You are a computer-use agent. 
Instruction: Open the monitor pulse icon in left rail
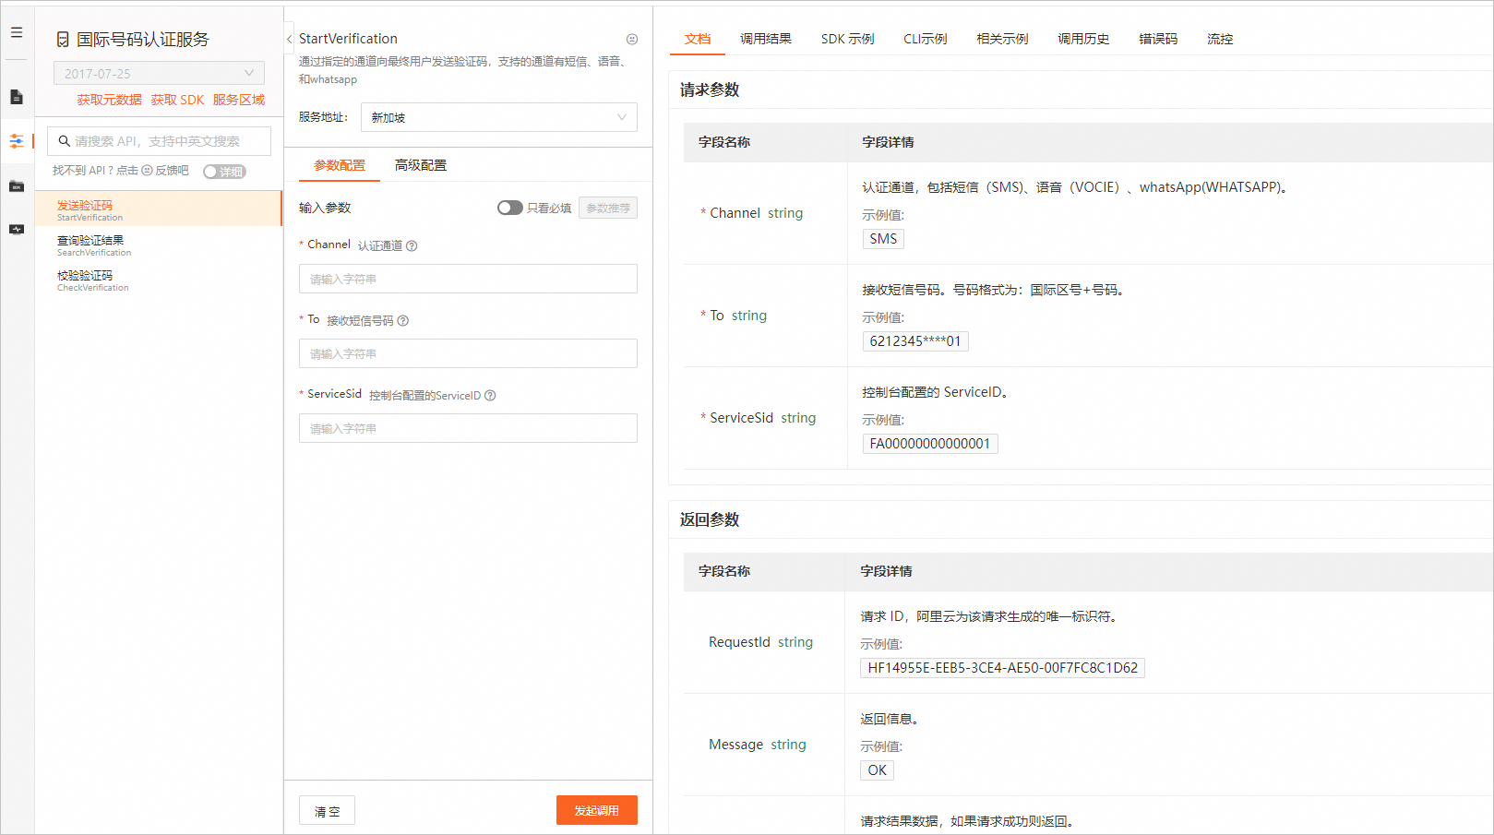point(17,229)
